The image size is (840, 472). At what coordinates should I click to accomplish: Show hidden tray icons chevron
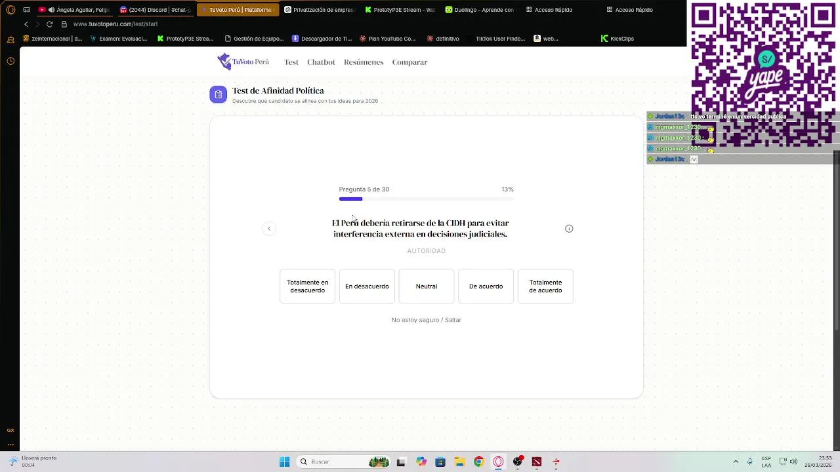[x=736, y=462]
